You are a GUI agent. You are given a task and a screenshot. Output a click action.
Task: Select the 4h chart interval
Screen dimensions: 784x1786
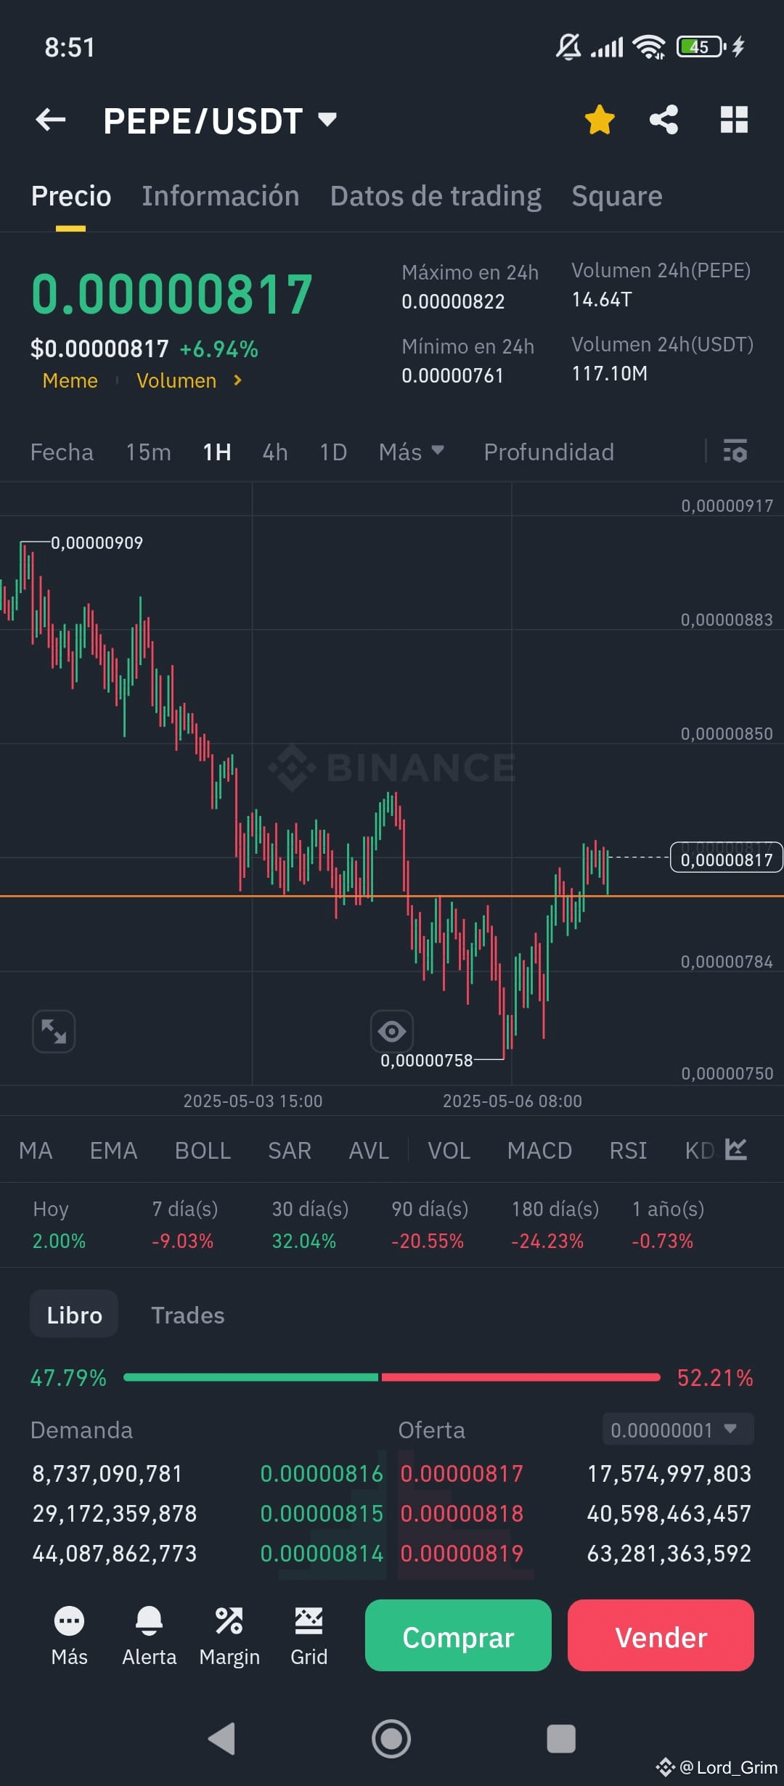click(275, 452)
